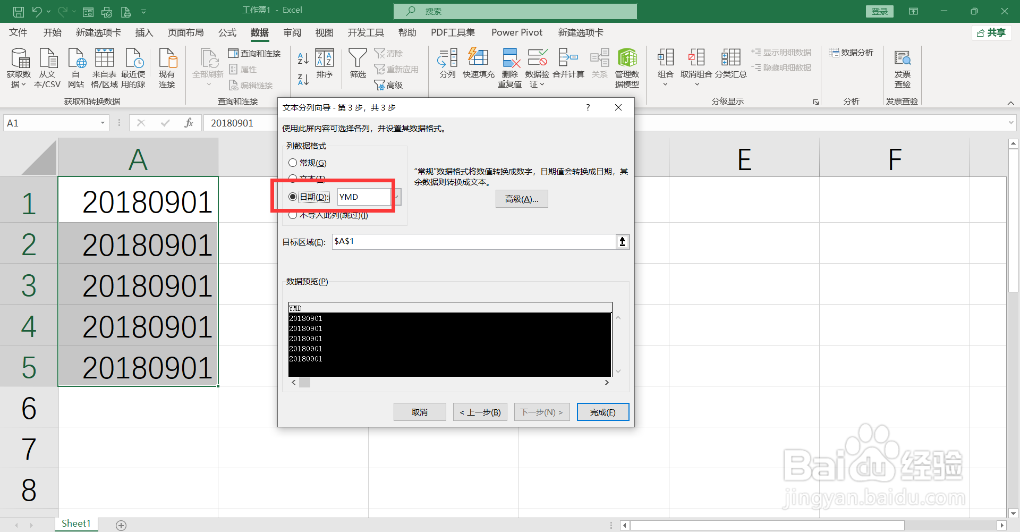Select the General (常规) radio button
The width and height of the screenshot is (1020, 532).
[293, 163]
